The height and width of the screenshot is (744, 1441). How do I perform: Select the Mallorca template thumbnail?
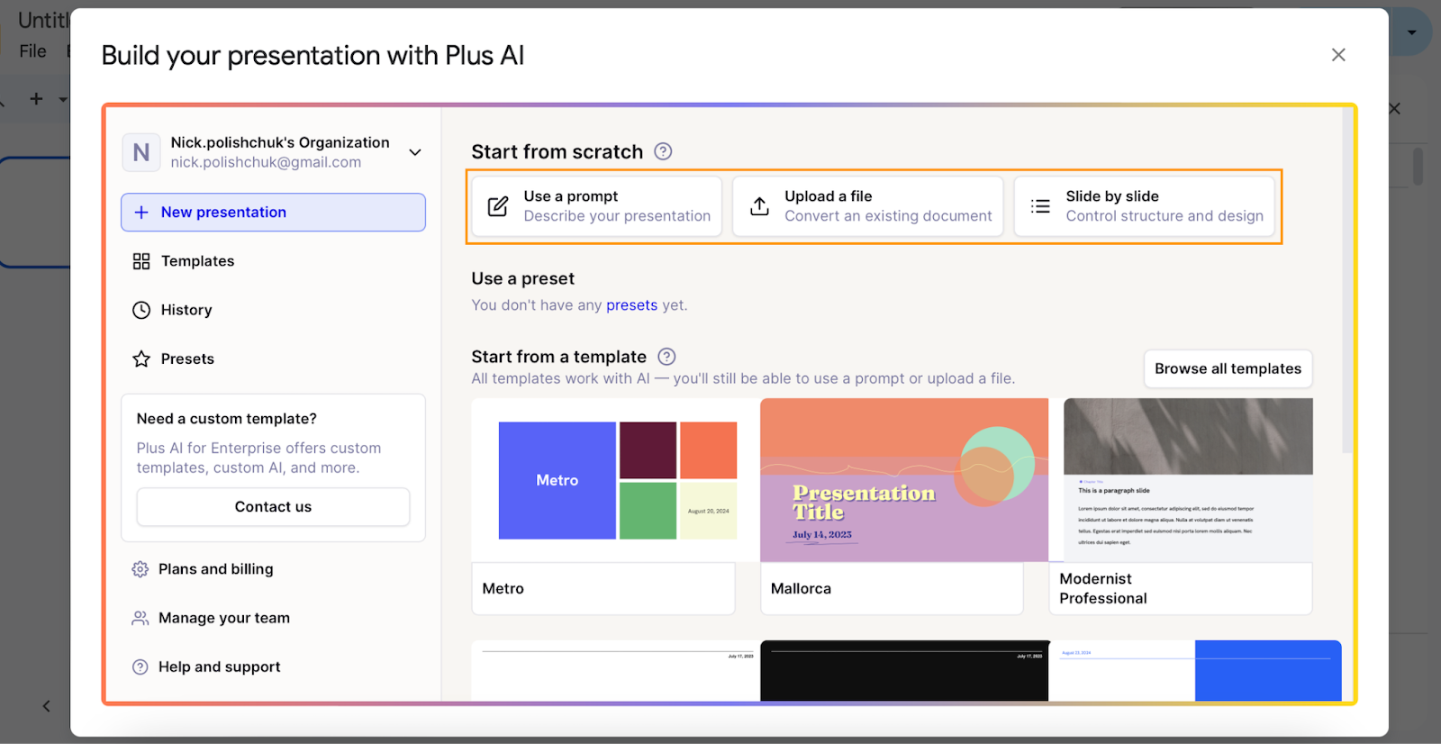point(904,480)
